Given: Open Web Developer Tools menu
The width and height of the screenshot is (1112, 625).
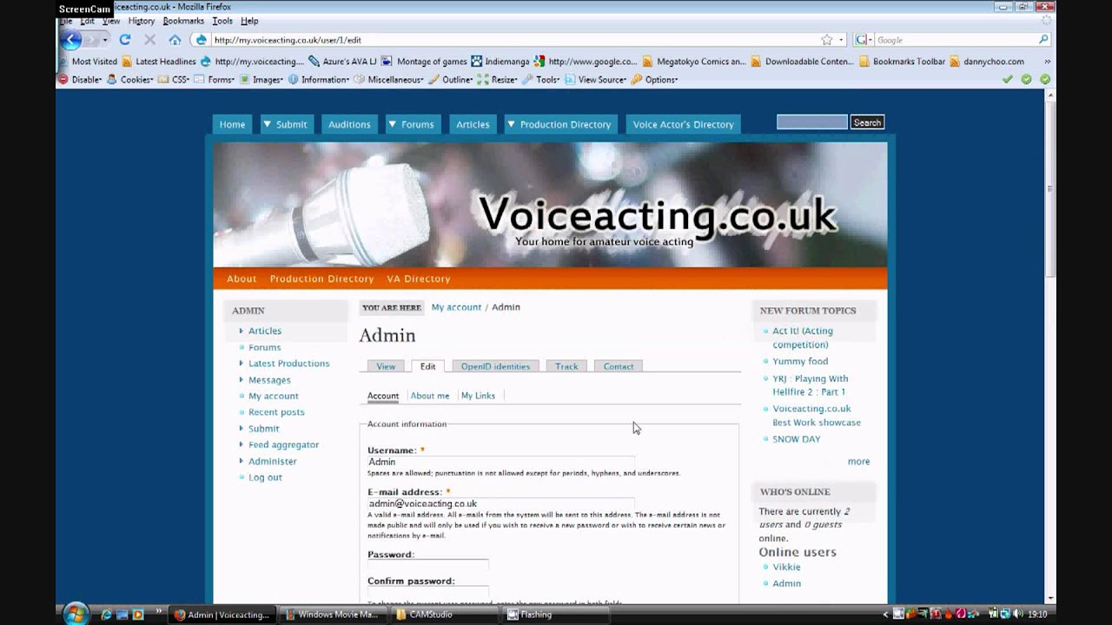Looking at the screenshot, I should point(541,79).
